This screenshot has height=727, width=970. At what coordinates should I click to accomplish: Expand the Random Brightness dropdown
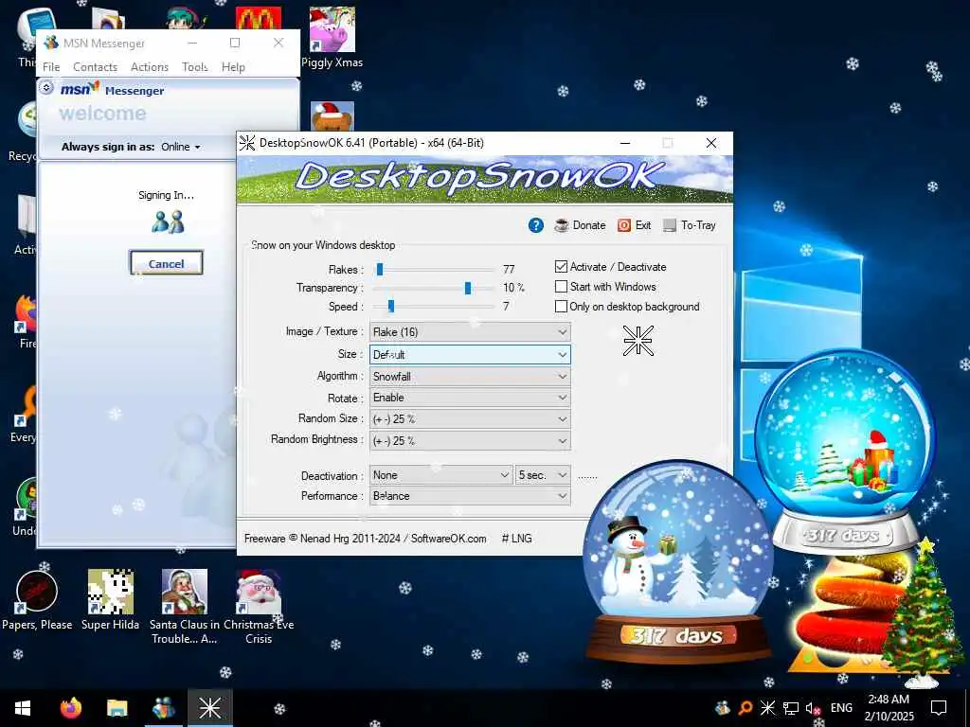pyautogui.click(x=470, y=441)
